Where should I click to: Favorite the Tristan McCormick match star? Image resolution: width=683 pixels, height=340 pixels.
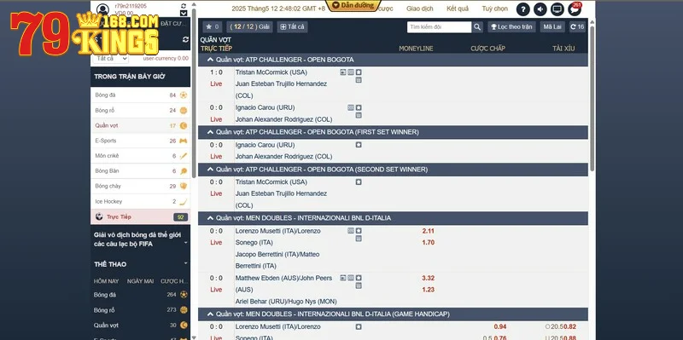(x=359, y=72)
